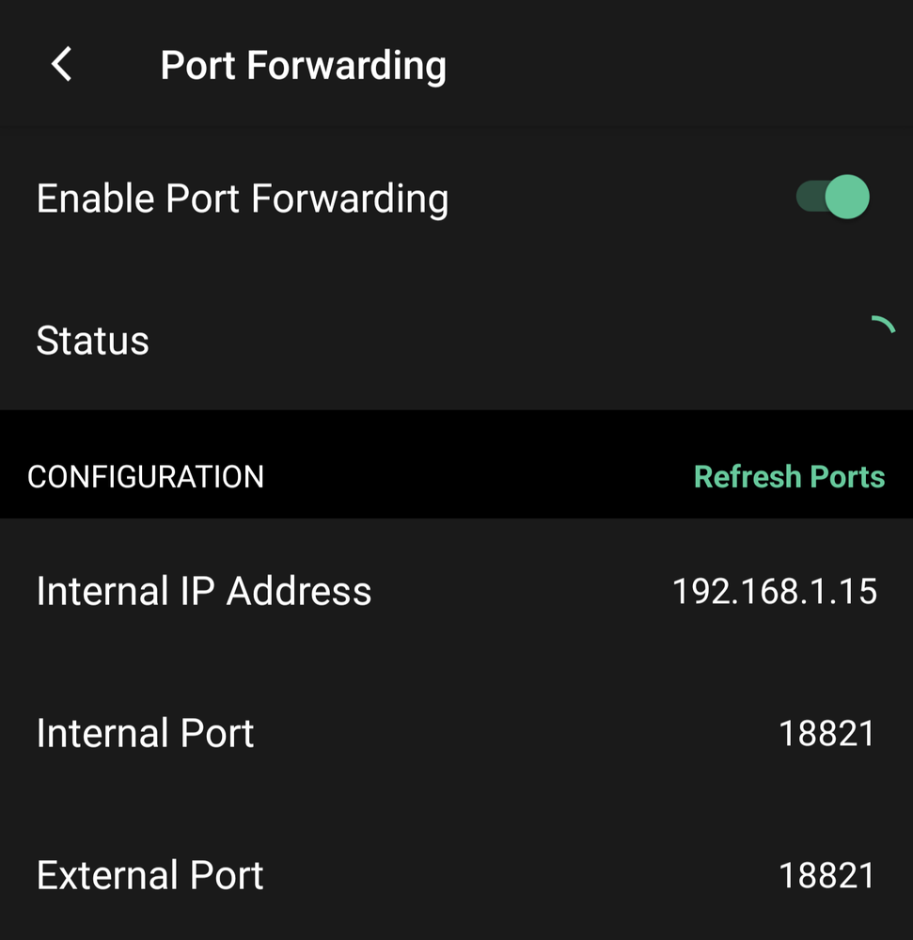
Task: Tap the Internal IP Address label
Action: [203, 592]
